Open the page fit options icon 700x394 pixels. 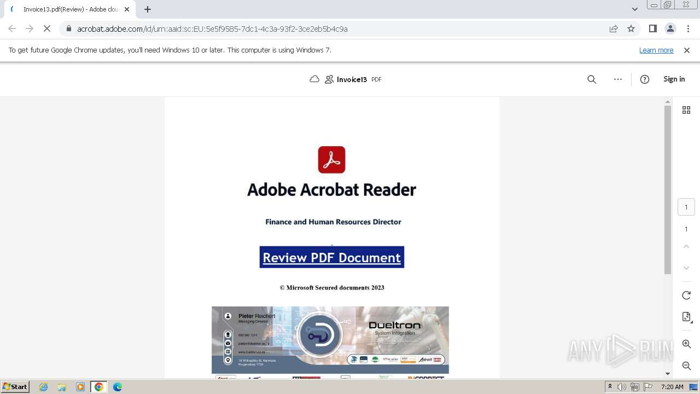(x=686, y=317)
